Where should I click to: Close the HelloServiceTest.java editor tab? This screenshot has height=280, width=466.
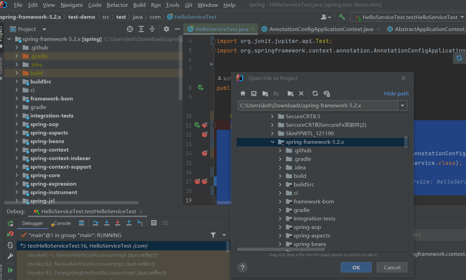(253, 29)
